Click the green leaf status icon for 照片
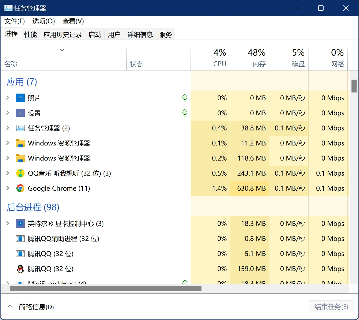 pos(185,98)
